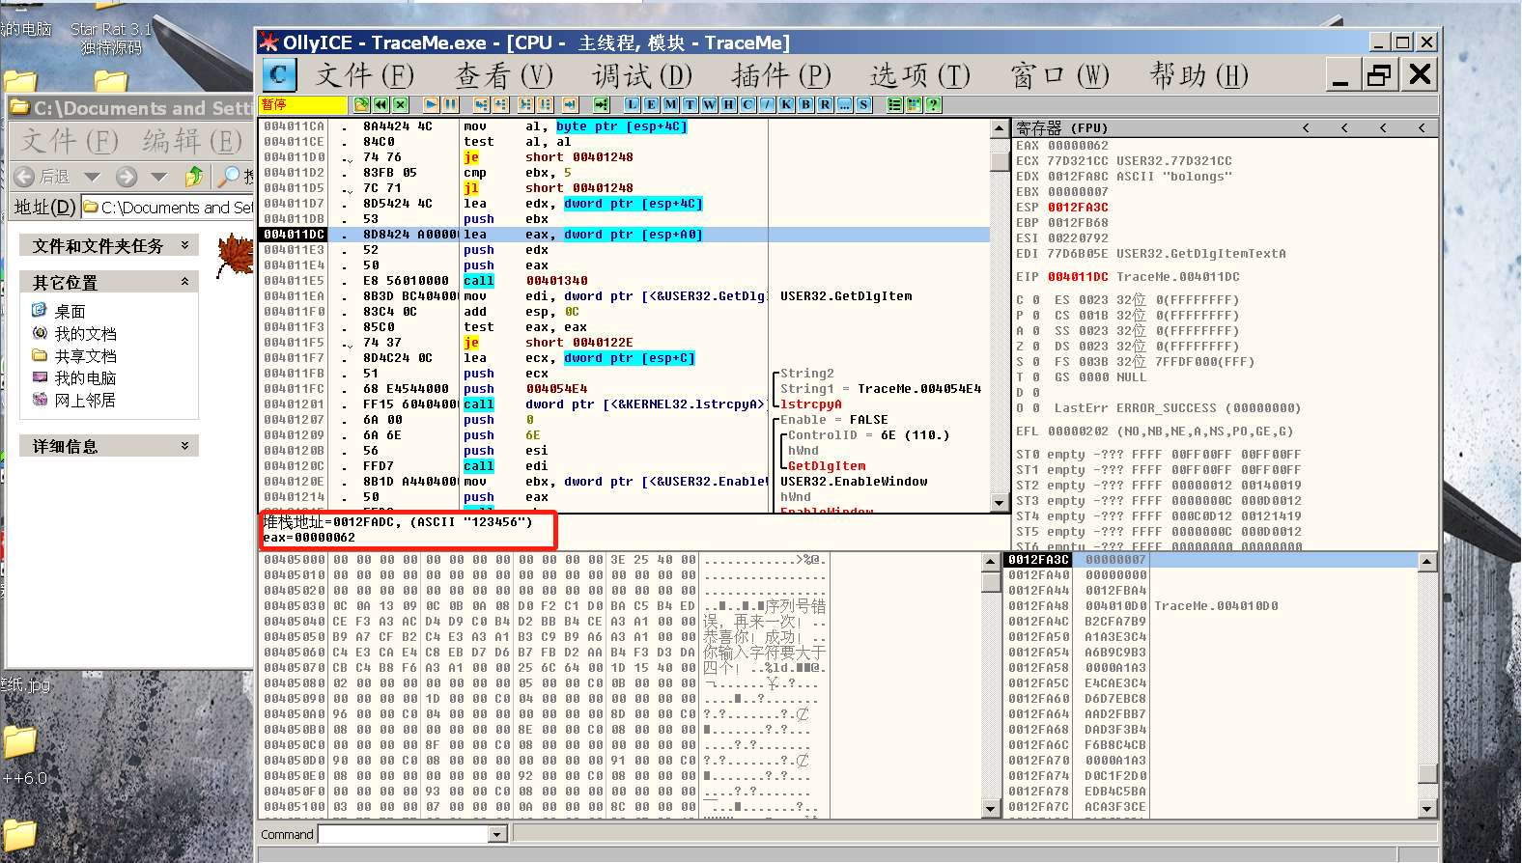This screenshot has width=1522, height=863.
Task: Open the Memory map window (M)
Action: 671,104
